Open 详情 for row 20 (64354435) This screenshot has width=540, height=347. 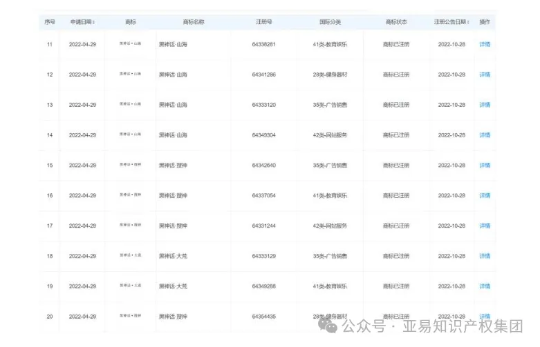(x=485, y=317)
